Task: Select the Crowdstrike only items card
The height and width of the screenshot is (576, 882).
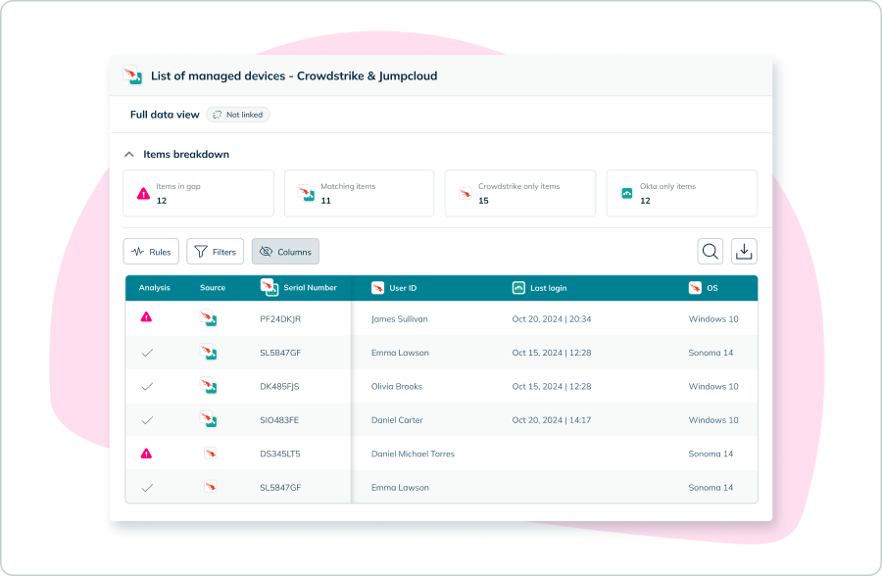Action: click(x=519, y=194)
